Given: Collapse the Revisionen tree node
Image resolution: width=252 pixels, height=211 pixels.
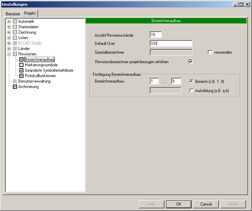Looking at the screenshot, I should pos(9,54).
